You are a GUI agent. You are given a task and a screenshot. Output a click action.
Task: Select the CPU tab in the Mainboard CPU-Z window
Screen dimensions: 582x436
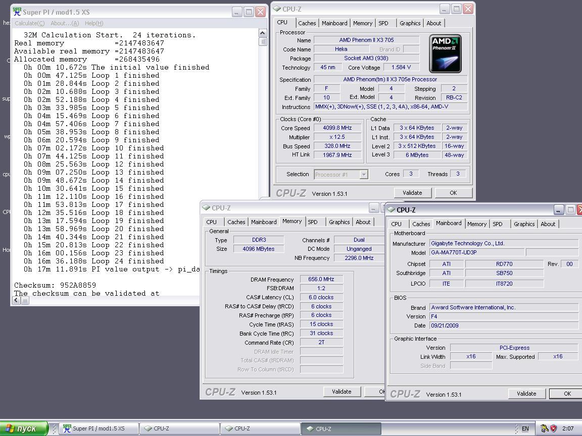(x=397, y=224)
